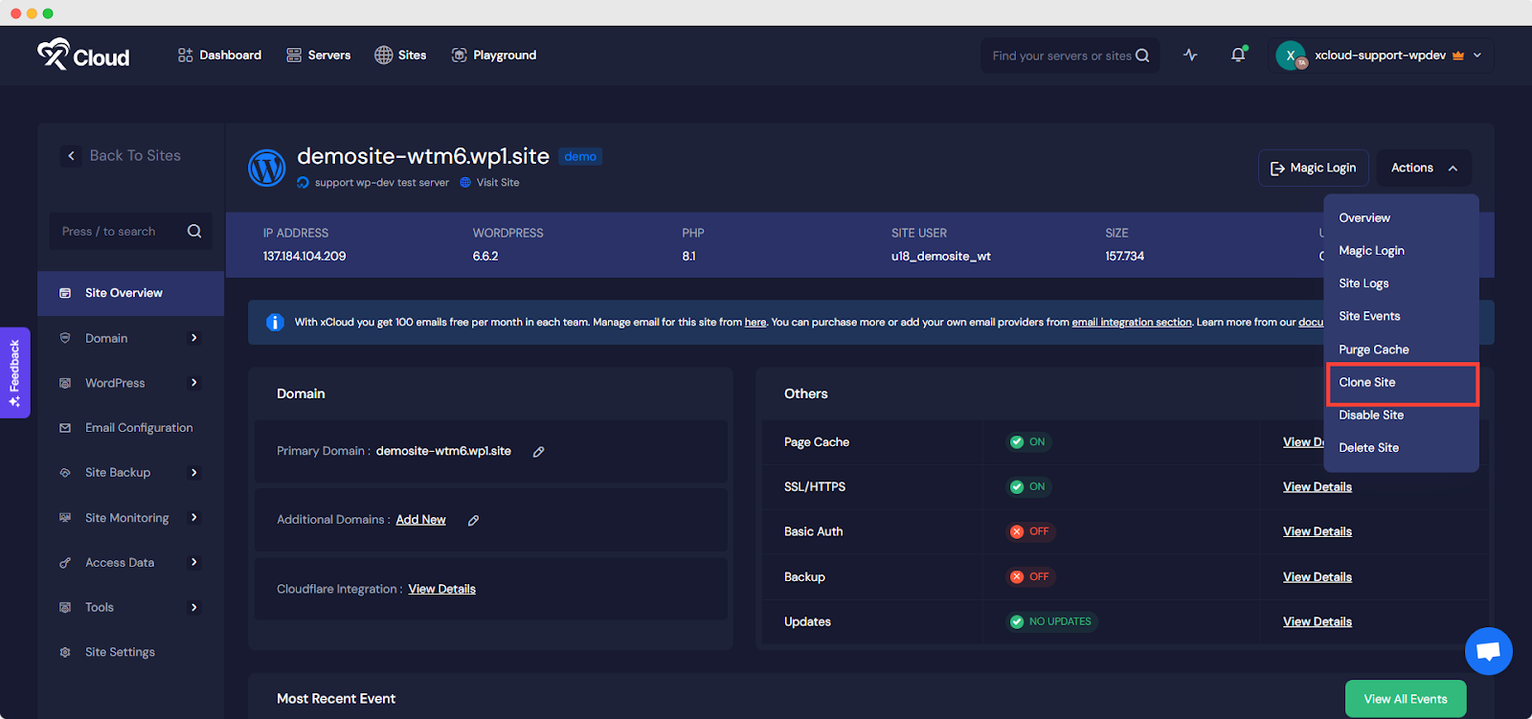Click the IP address 137.184.104.209
Viewport: 1532px width, 719px height.
(304, 257)
